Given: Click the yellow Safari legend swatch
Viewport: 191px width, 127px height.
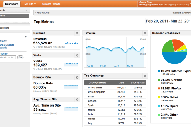Looking at the screenshot, I should (159, 97).
